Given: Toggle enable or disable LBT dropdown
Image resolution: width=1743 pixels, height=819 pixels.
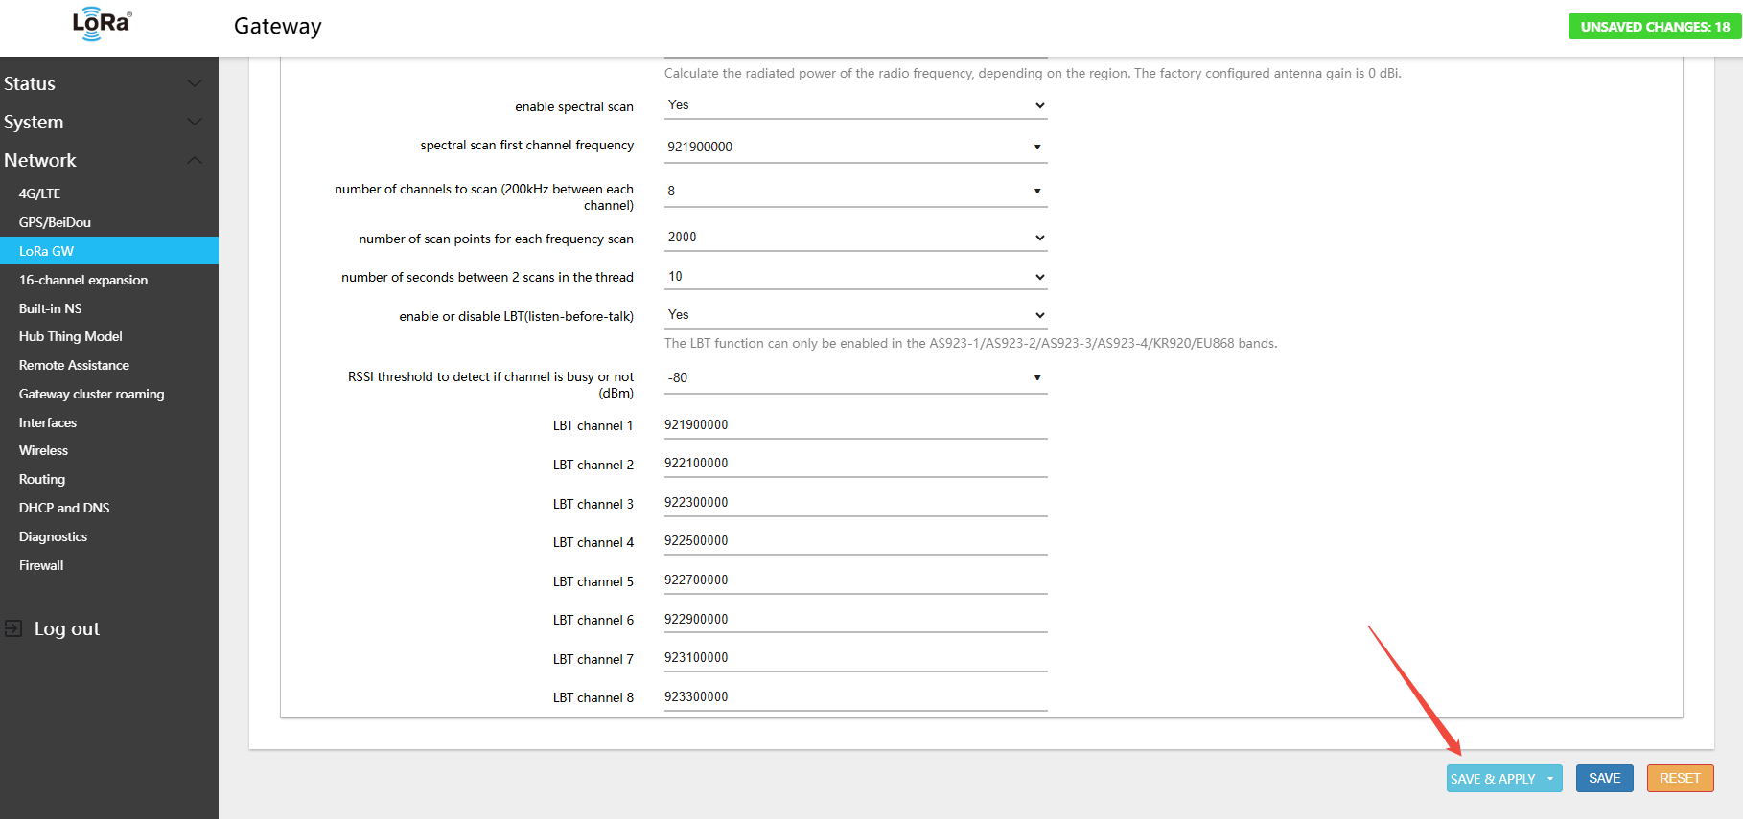Looking at the screenshot, I should tap(855, 315).
